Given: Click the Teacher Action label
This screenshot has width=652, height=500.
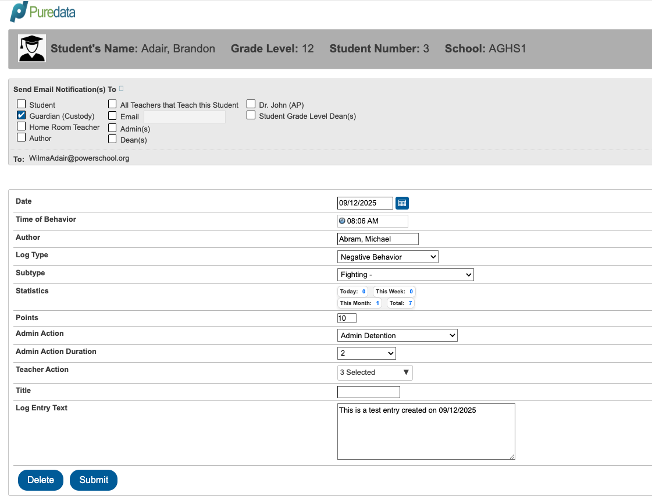Looking at the screenshot, I should [x=42, y=370].
